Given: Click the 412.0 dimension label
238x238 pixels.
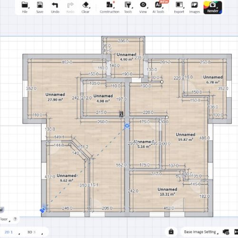Looking at the screenshot, I should pos(50,177).
